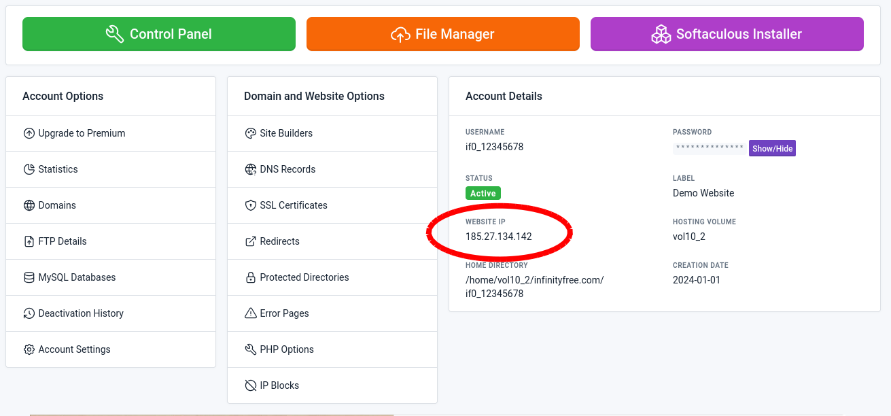Open MySQL Databases
Image resolution: width=891 pixels, height=416 pixels.
(77, 277)
